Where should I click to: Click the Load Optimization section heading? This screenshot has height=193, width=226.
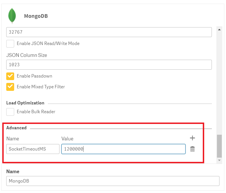pyautogui.click(x=25, y=103)
